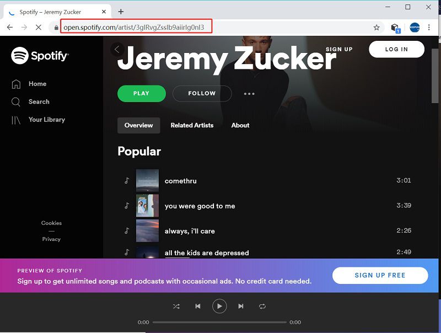441x333 pixels.
Task: Open Search in the sidebar
Action: point(39,101)
